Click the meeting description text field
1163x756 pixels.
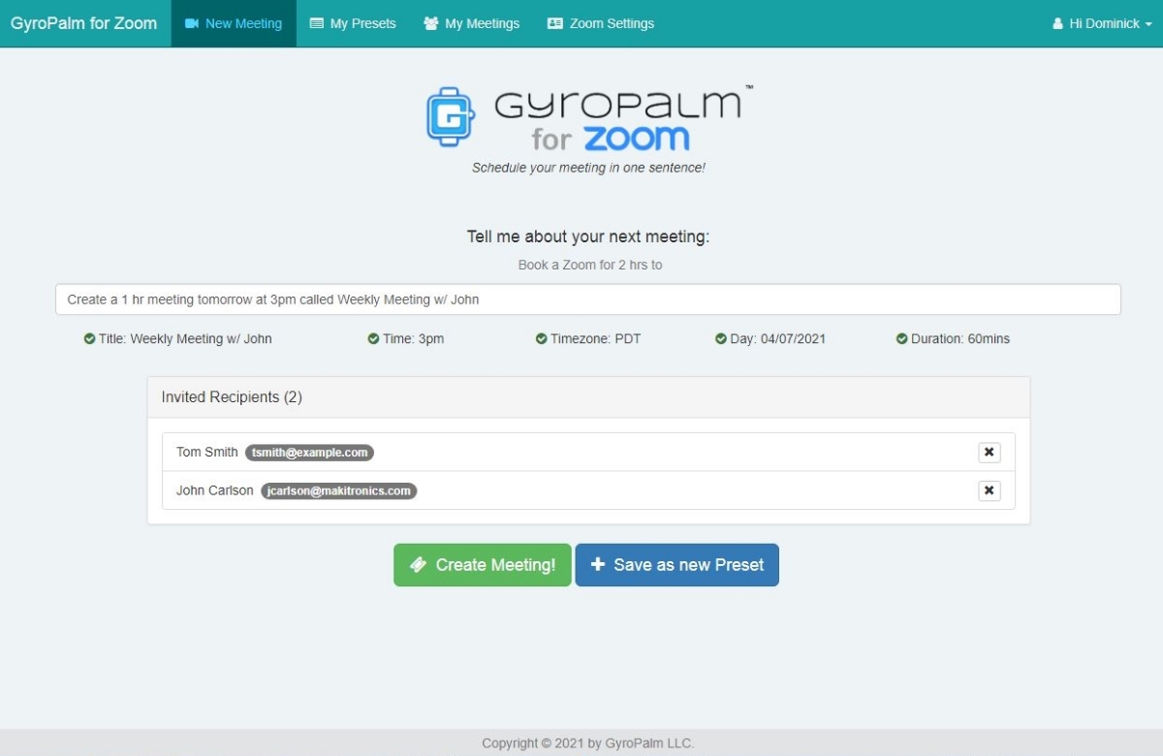(x=587, y=299)
